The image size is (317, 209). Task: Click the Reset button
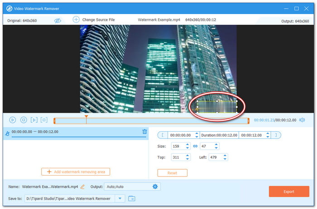pyautogui.click(x=172, y=173)
